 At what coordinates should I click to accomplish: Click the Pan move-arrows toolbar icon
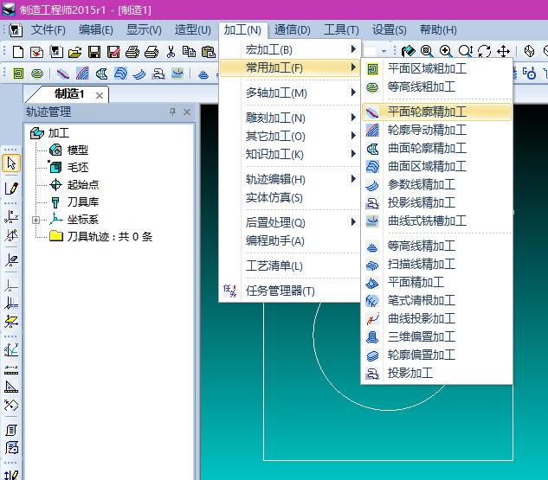point(503,51)
